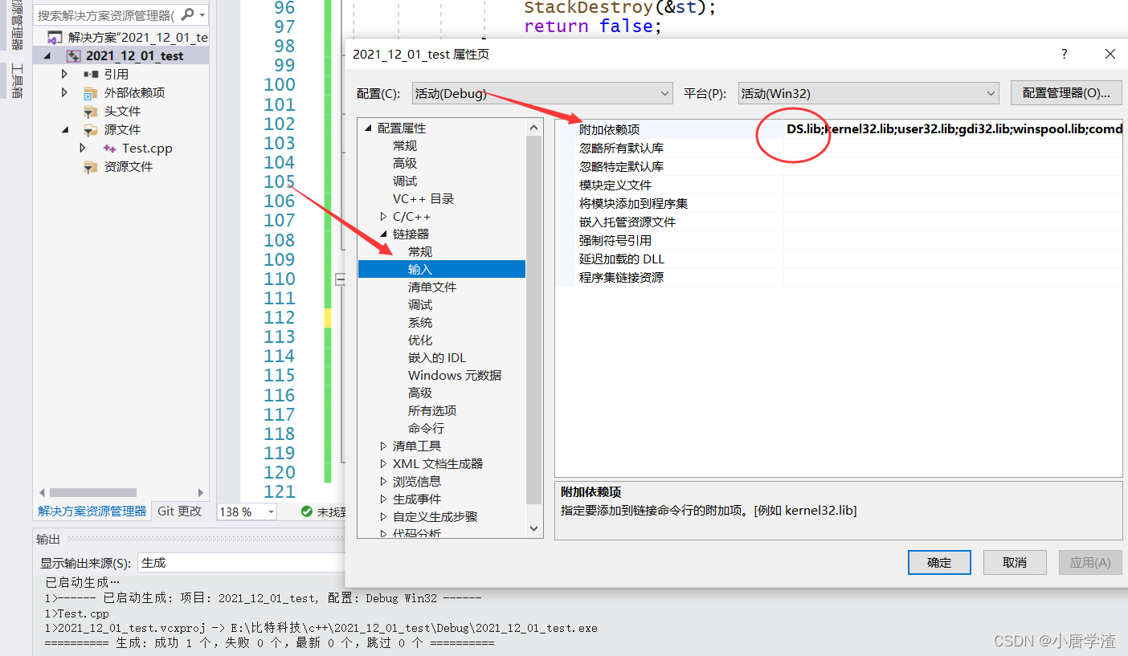Click the 头文件 filter folder icon

tap(91, 111)
